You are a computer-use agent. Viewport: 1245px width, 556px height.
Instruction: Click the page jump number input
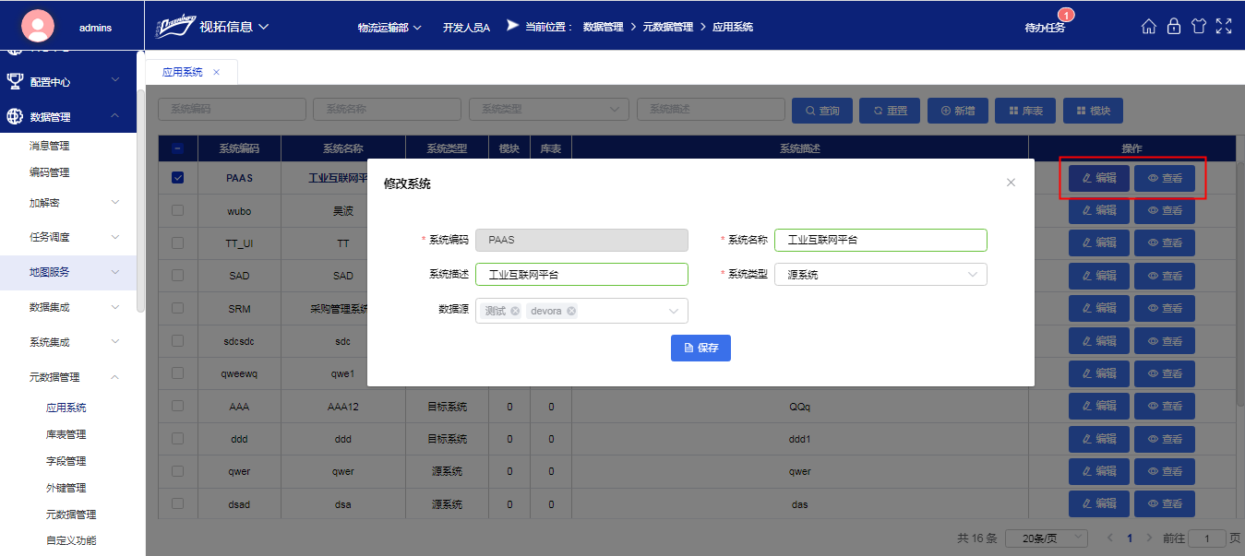pos(1207,538)
